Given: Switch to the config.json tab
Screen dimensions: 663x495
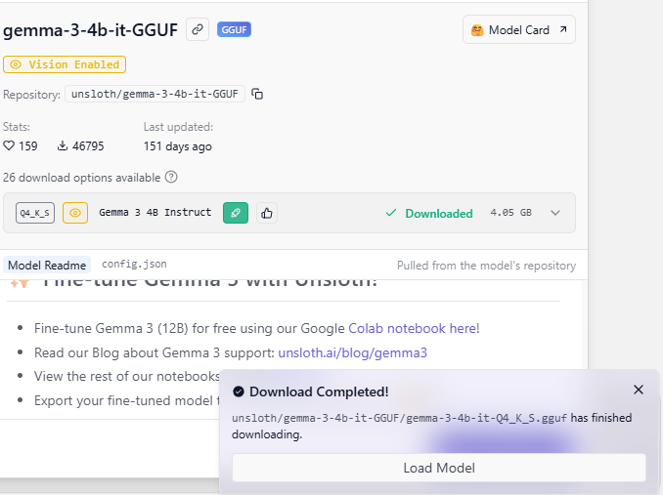Looking at the screenshot, I should [135, 265].
